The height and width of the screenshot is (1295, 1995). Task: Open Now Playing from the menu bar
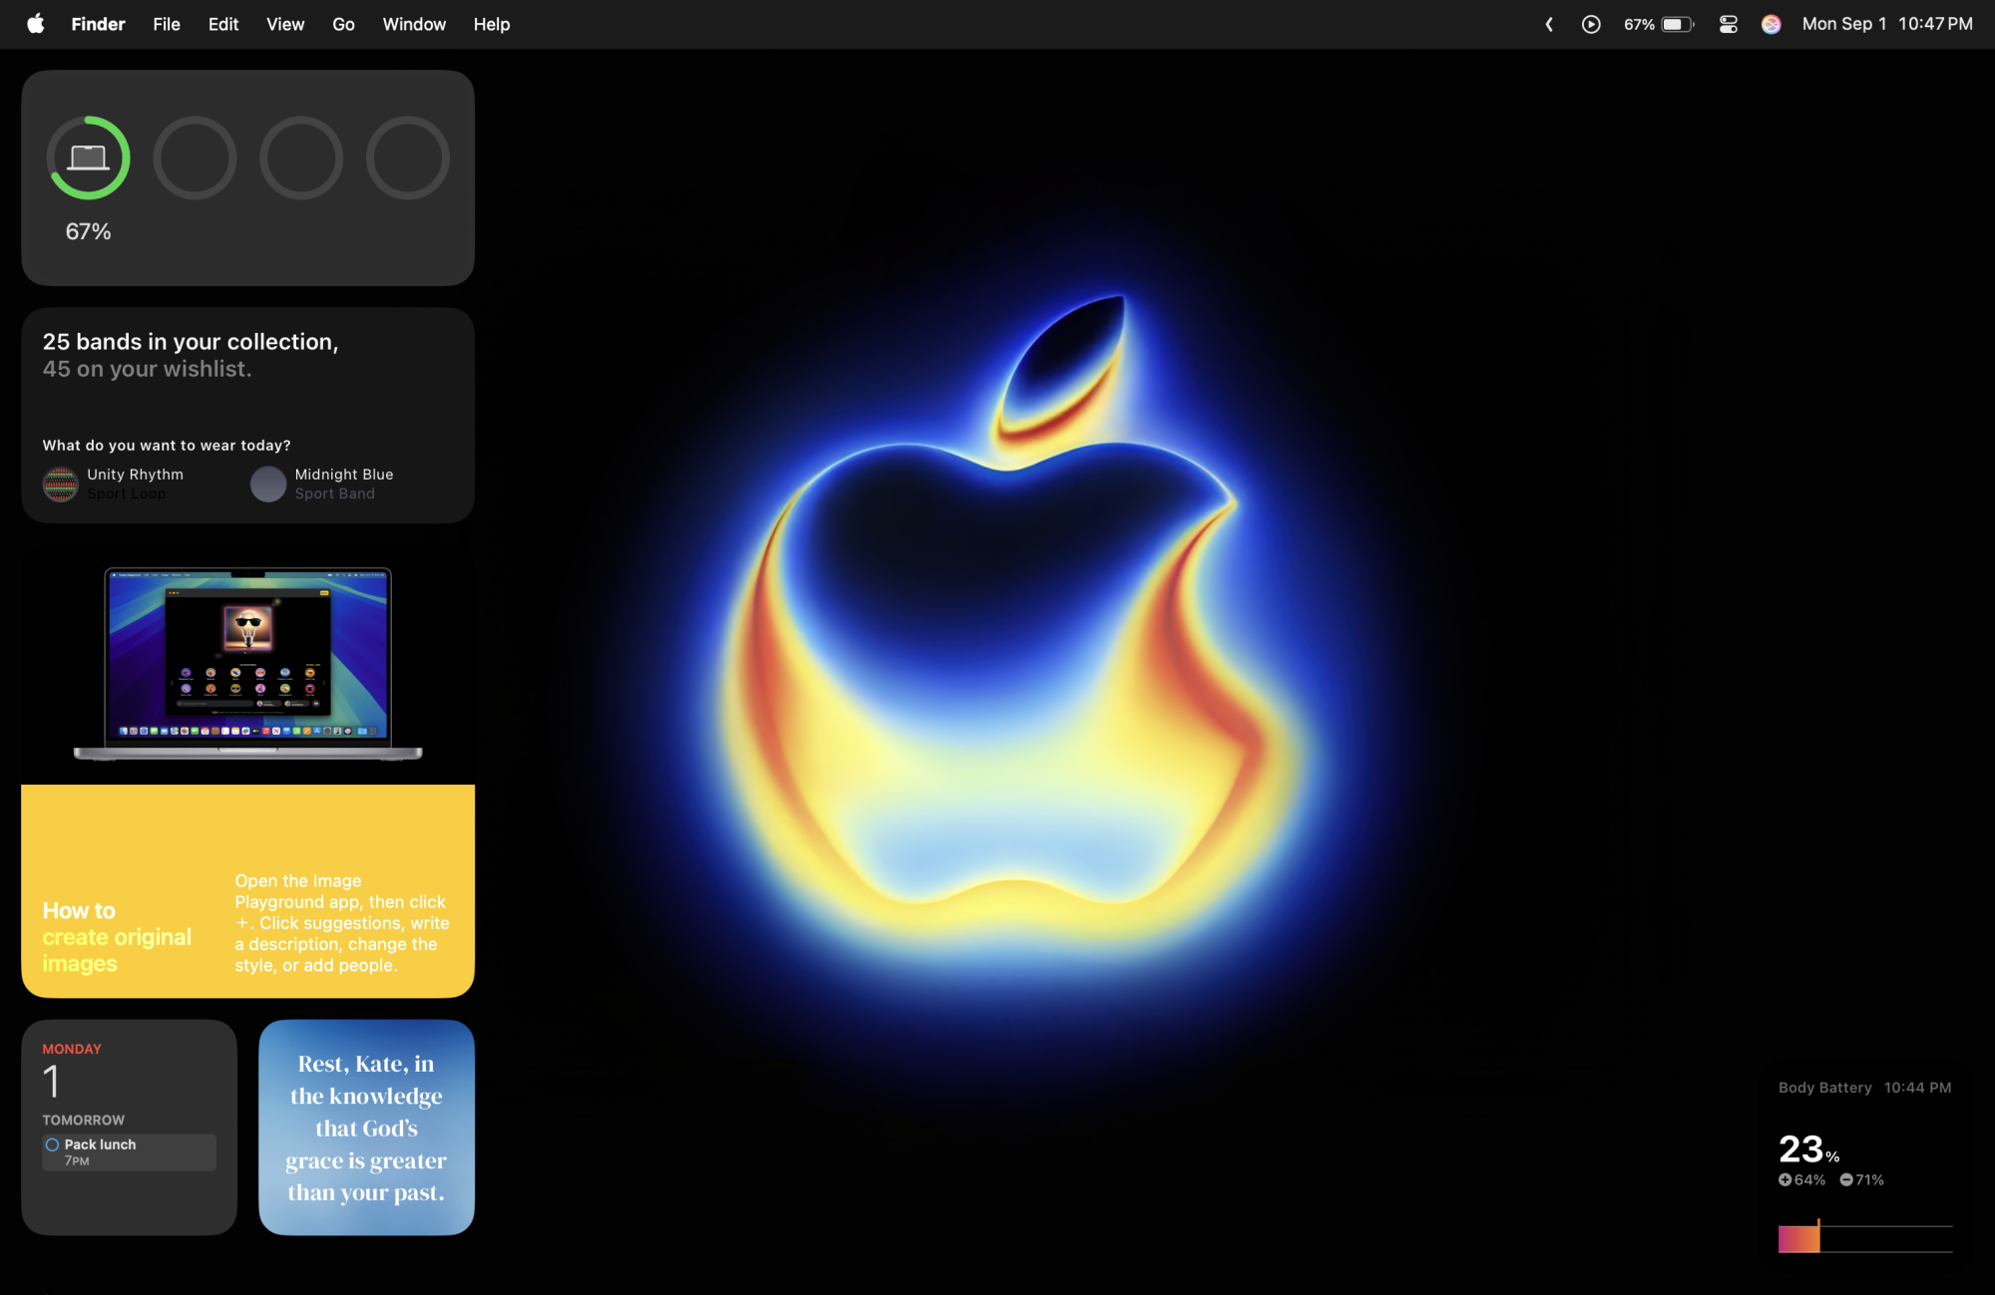coord(1593,24)
